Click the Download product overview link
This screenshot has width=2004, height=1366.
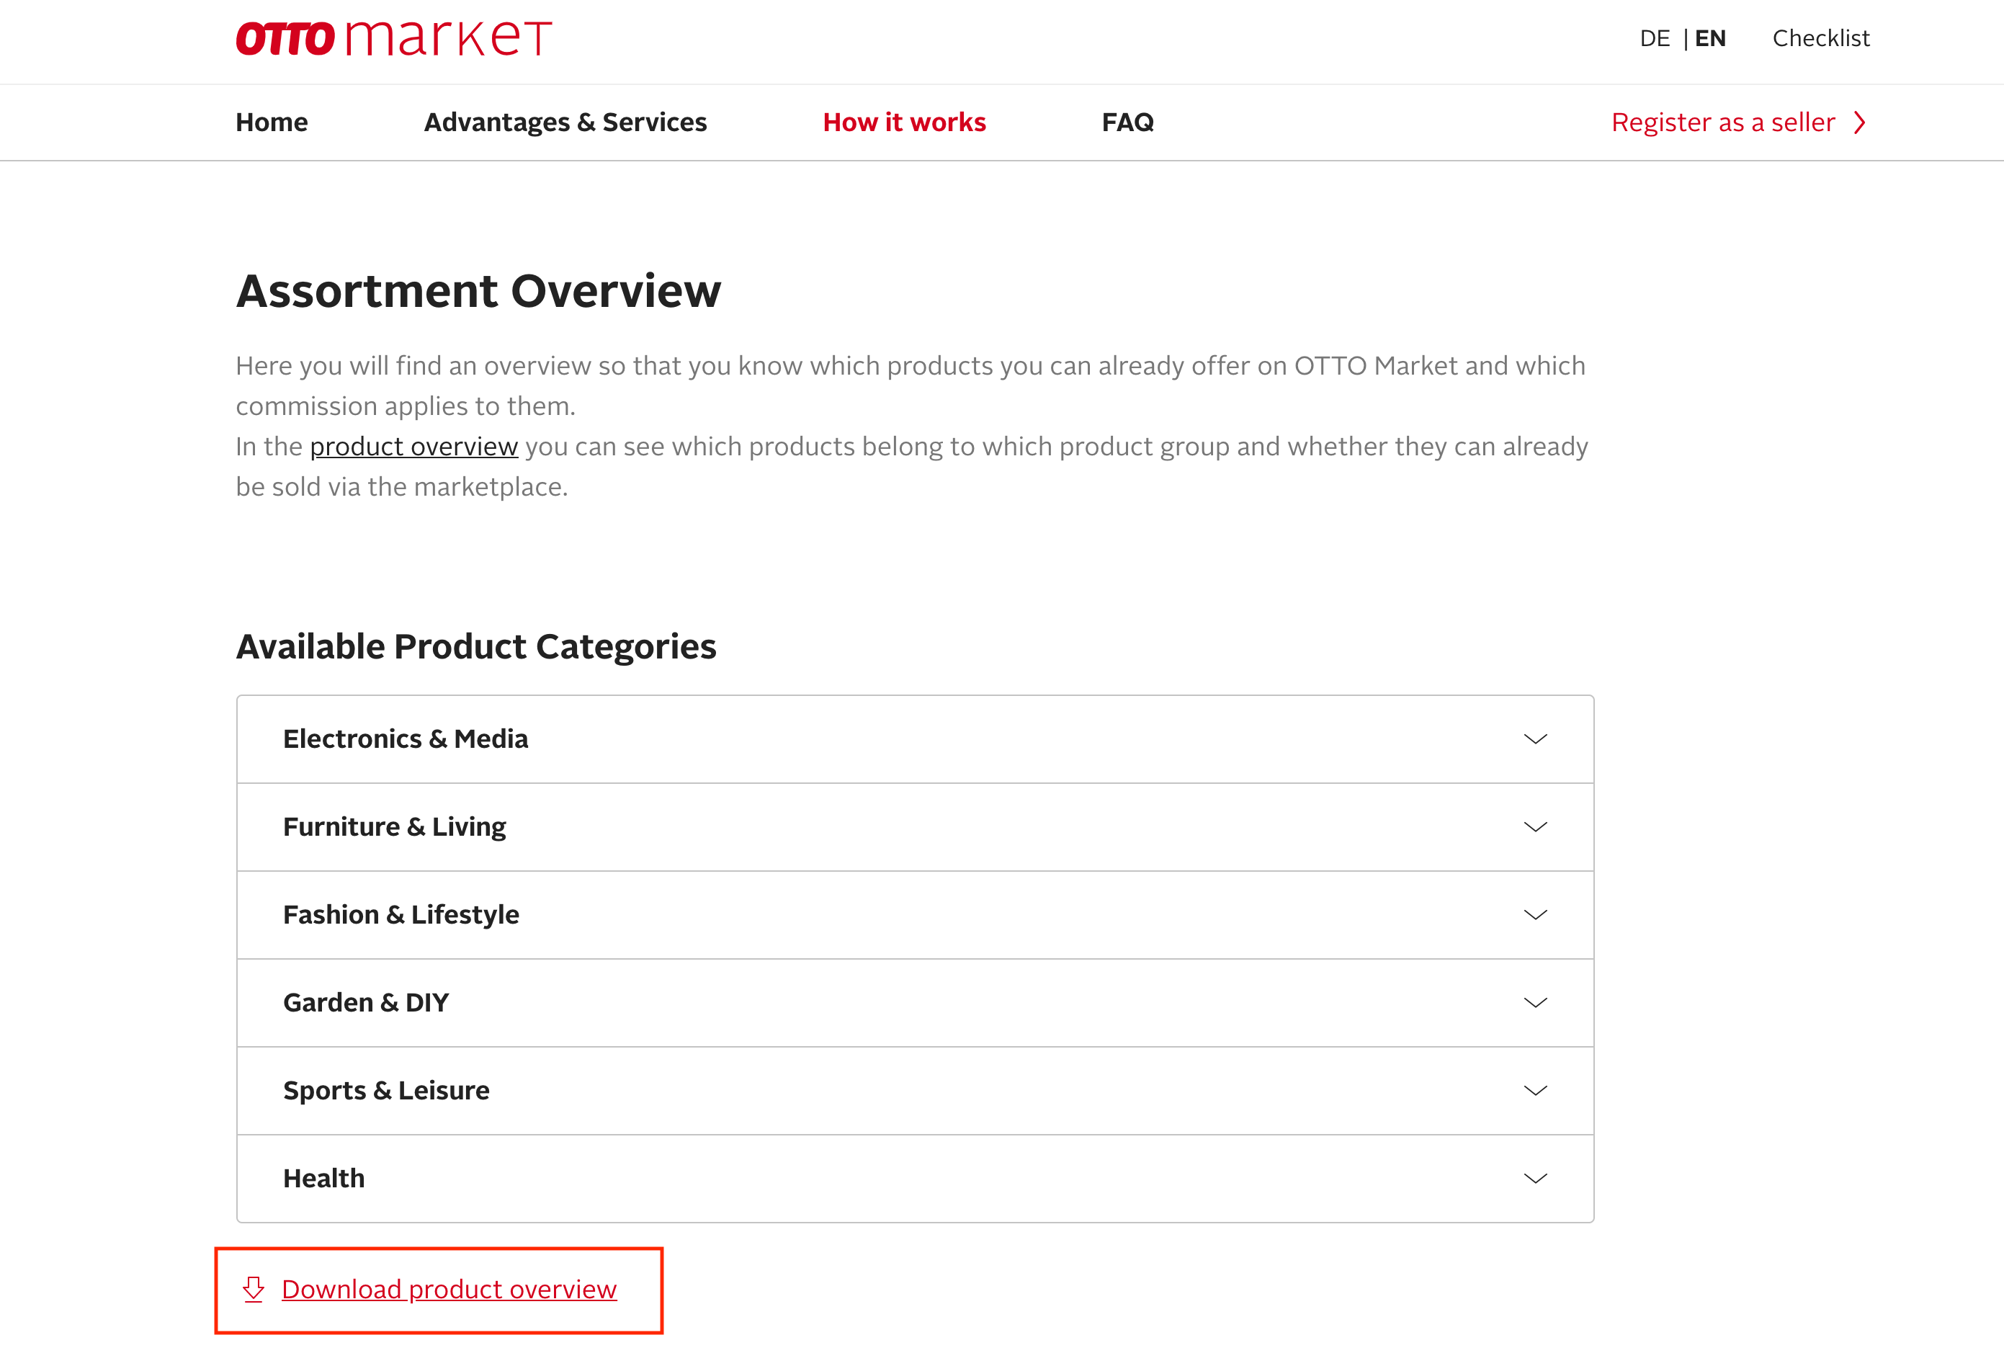(449, 1288)
